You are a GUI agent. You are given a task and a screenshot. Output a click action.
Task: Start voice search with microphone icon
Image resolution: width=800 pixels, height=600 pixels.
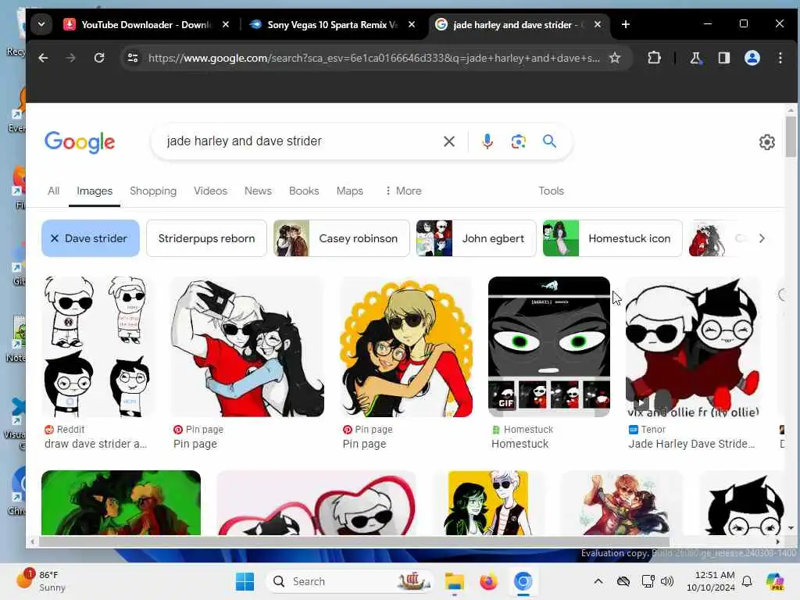coord(487,141)
